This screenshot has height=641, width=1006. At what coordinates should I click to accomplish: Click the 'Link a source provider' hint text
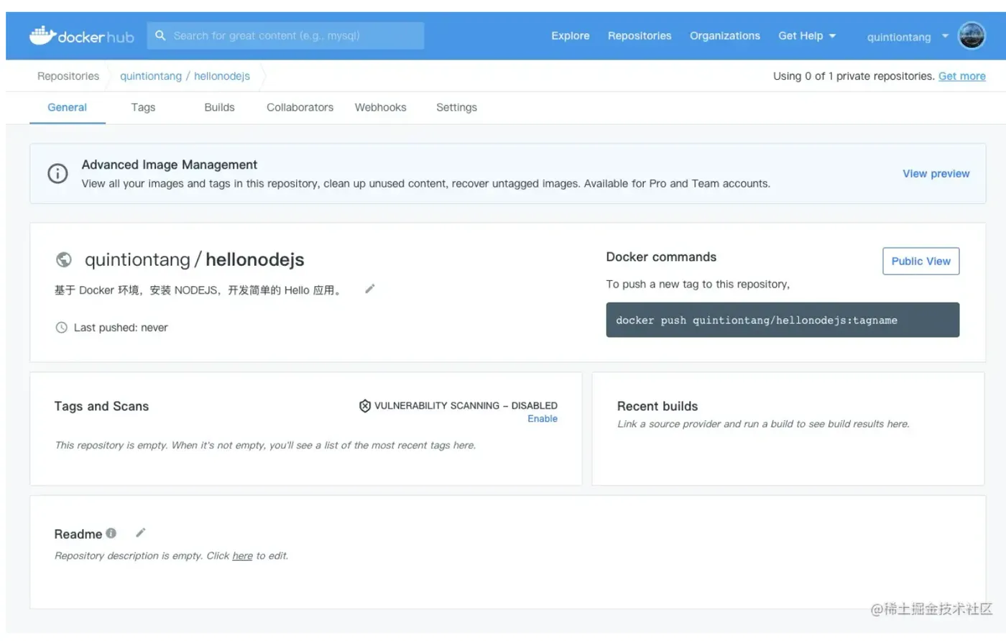click(763, 424)
